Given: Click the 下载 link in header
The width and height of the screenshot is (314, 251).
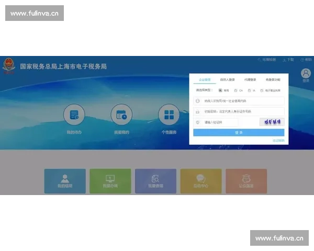Looking at the screenshot, I should [x=288, y=60].
